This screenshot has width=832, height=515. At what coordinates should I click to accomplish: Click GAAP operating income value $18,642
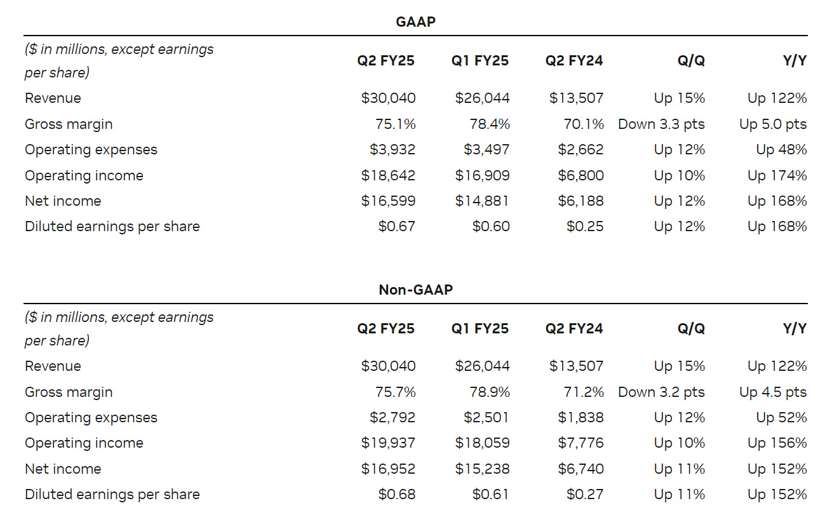(388, 176)
